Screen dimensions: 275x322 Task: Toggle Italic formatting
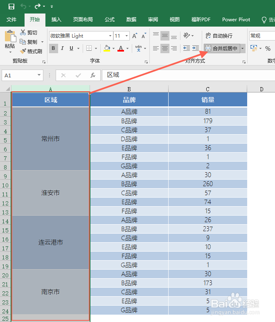(63, 48)
